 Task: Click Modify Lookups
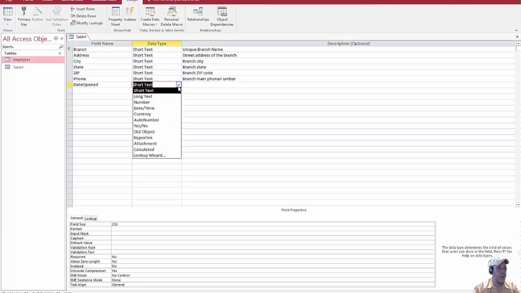87,23
